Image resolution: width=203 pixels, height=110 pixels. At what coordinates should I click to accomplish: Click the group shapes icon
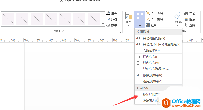[148, 25]
